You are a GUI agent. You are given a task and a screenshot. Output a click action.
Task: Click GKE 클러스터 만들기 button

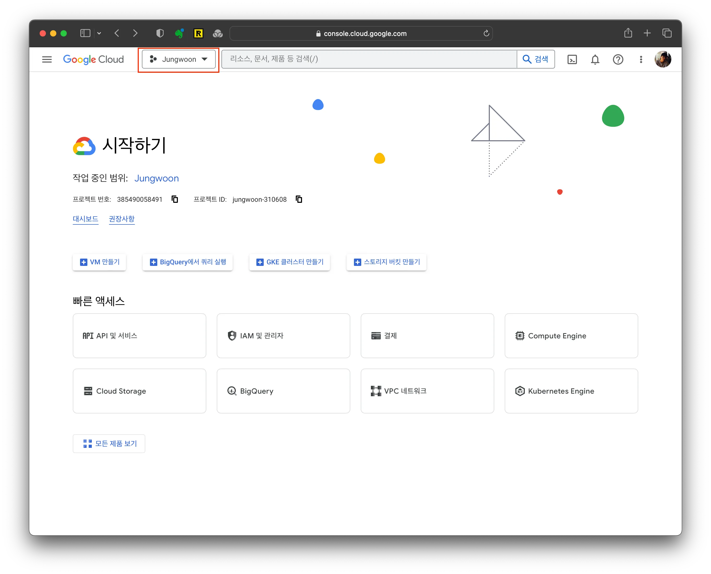(x=290, y=262)
